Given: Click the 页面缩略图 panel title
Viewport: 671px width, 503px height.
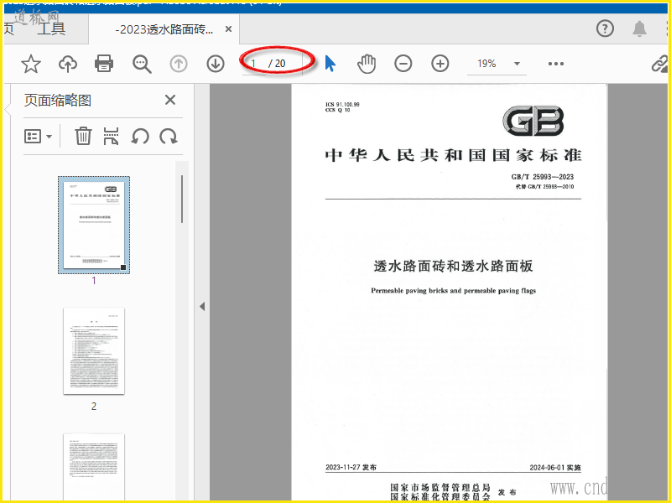Looking at the screenshot, I should point(58,101).
